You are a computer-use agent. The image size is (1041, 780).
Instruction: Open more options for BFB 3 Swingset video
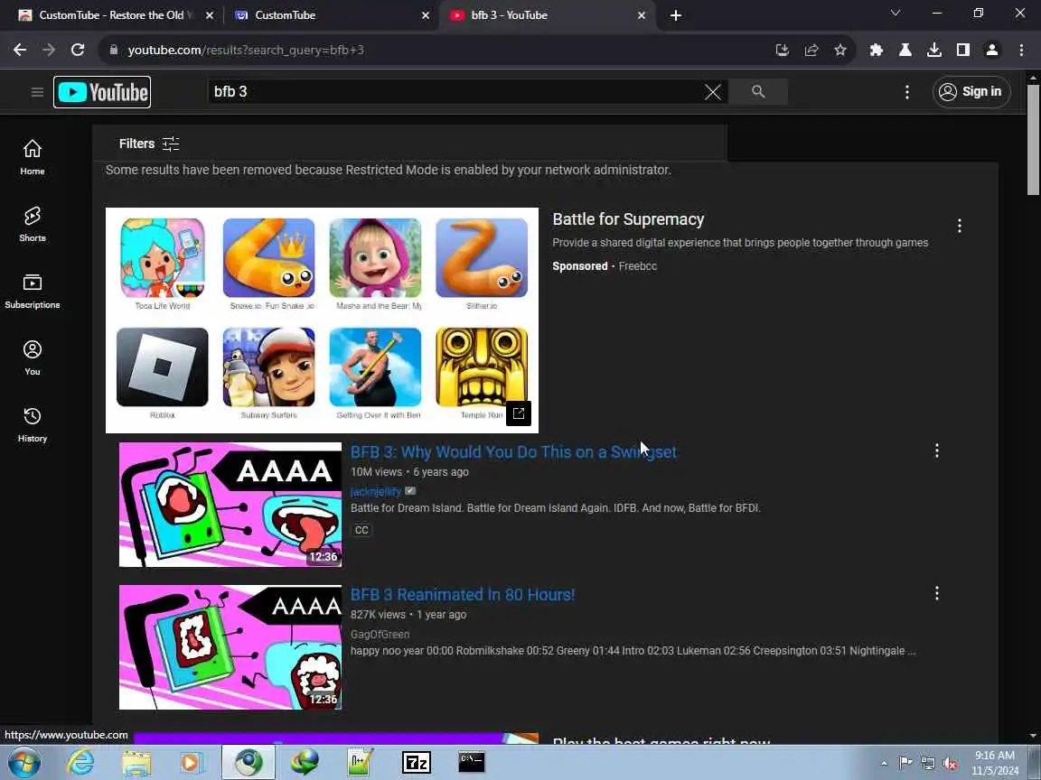click(937, 451)
